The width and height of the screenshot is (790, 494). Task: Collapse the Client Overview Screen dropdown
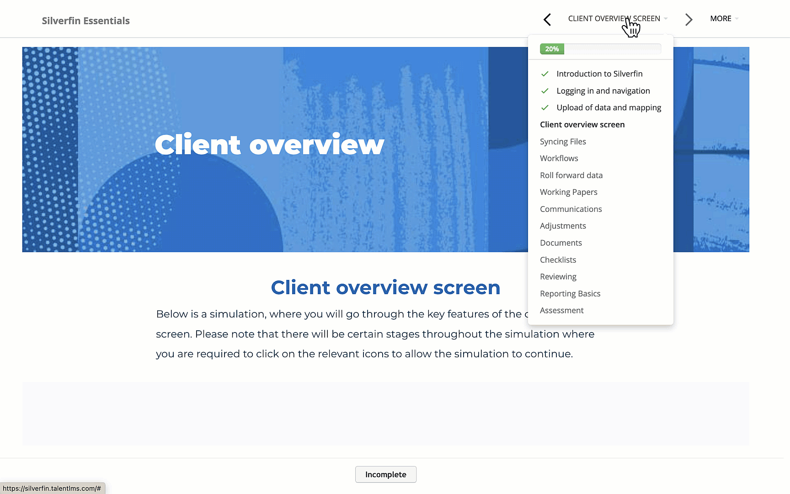(618, 19)
